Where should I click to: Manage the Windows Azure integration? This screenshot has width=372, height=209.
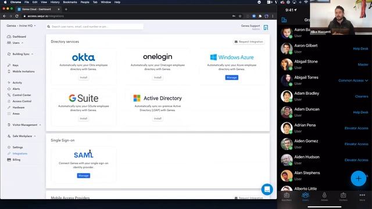coord(231,77)
